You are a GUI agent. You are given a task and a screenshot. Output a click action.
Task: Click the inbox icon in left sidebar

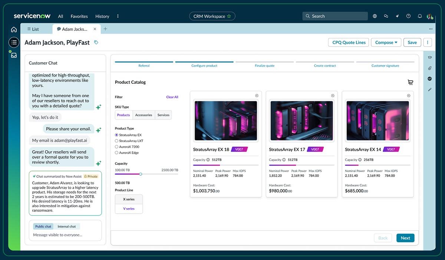pos(14,55)
